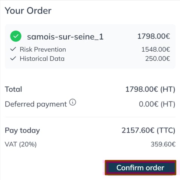Click the 1548.00€ Risk Prevention price
Screen dimensions: 180x180
point(156,49)
